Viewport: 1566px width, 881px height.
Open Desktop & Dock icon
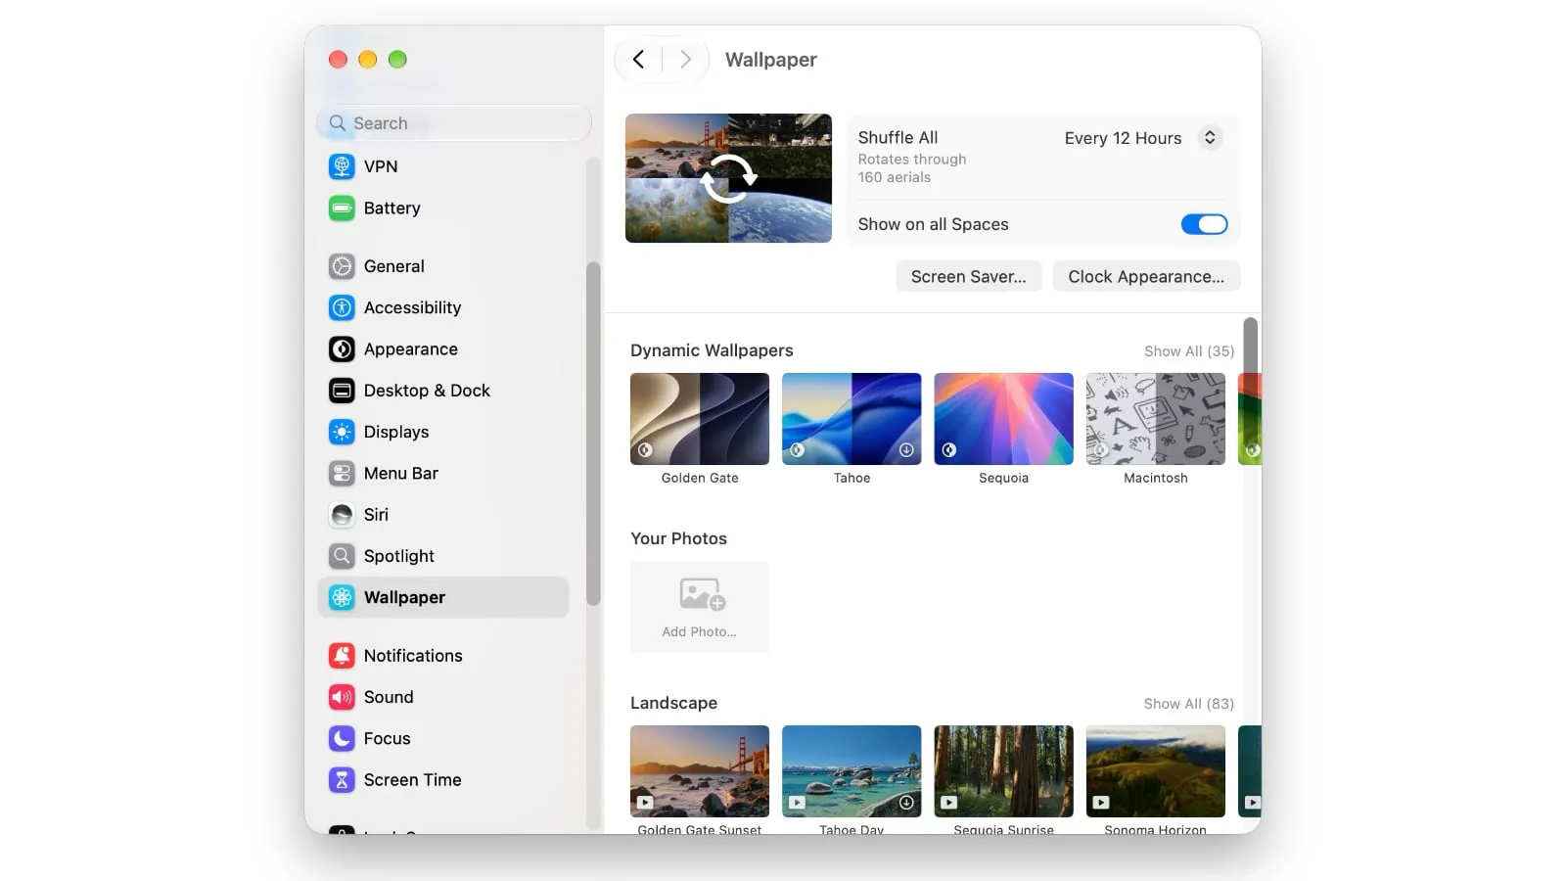click(x=342, y=391)
